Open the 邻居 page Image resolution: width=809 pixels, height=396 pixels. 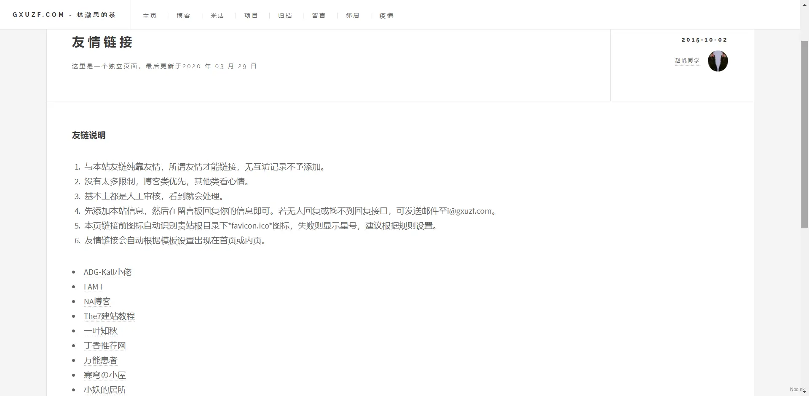click(353, 16)
